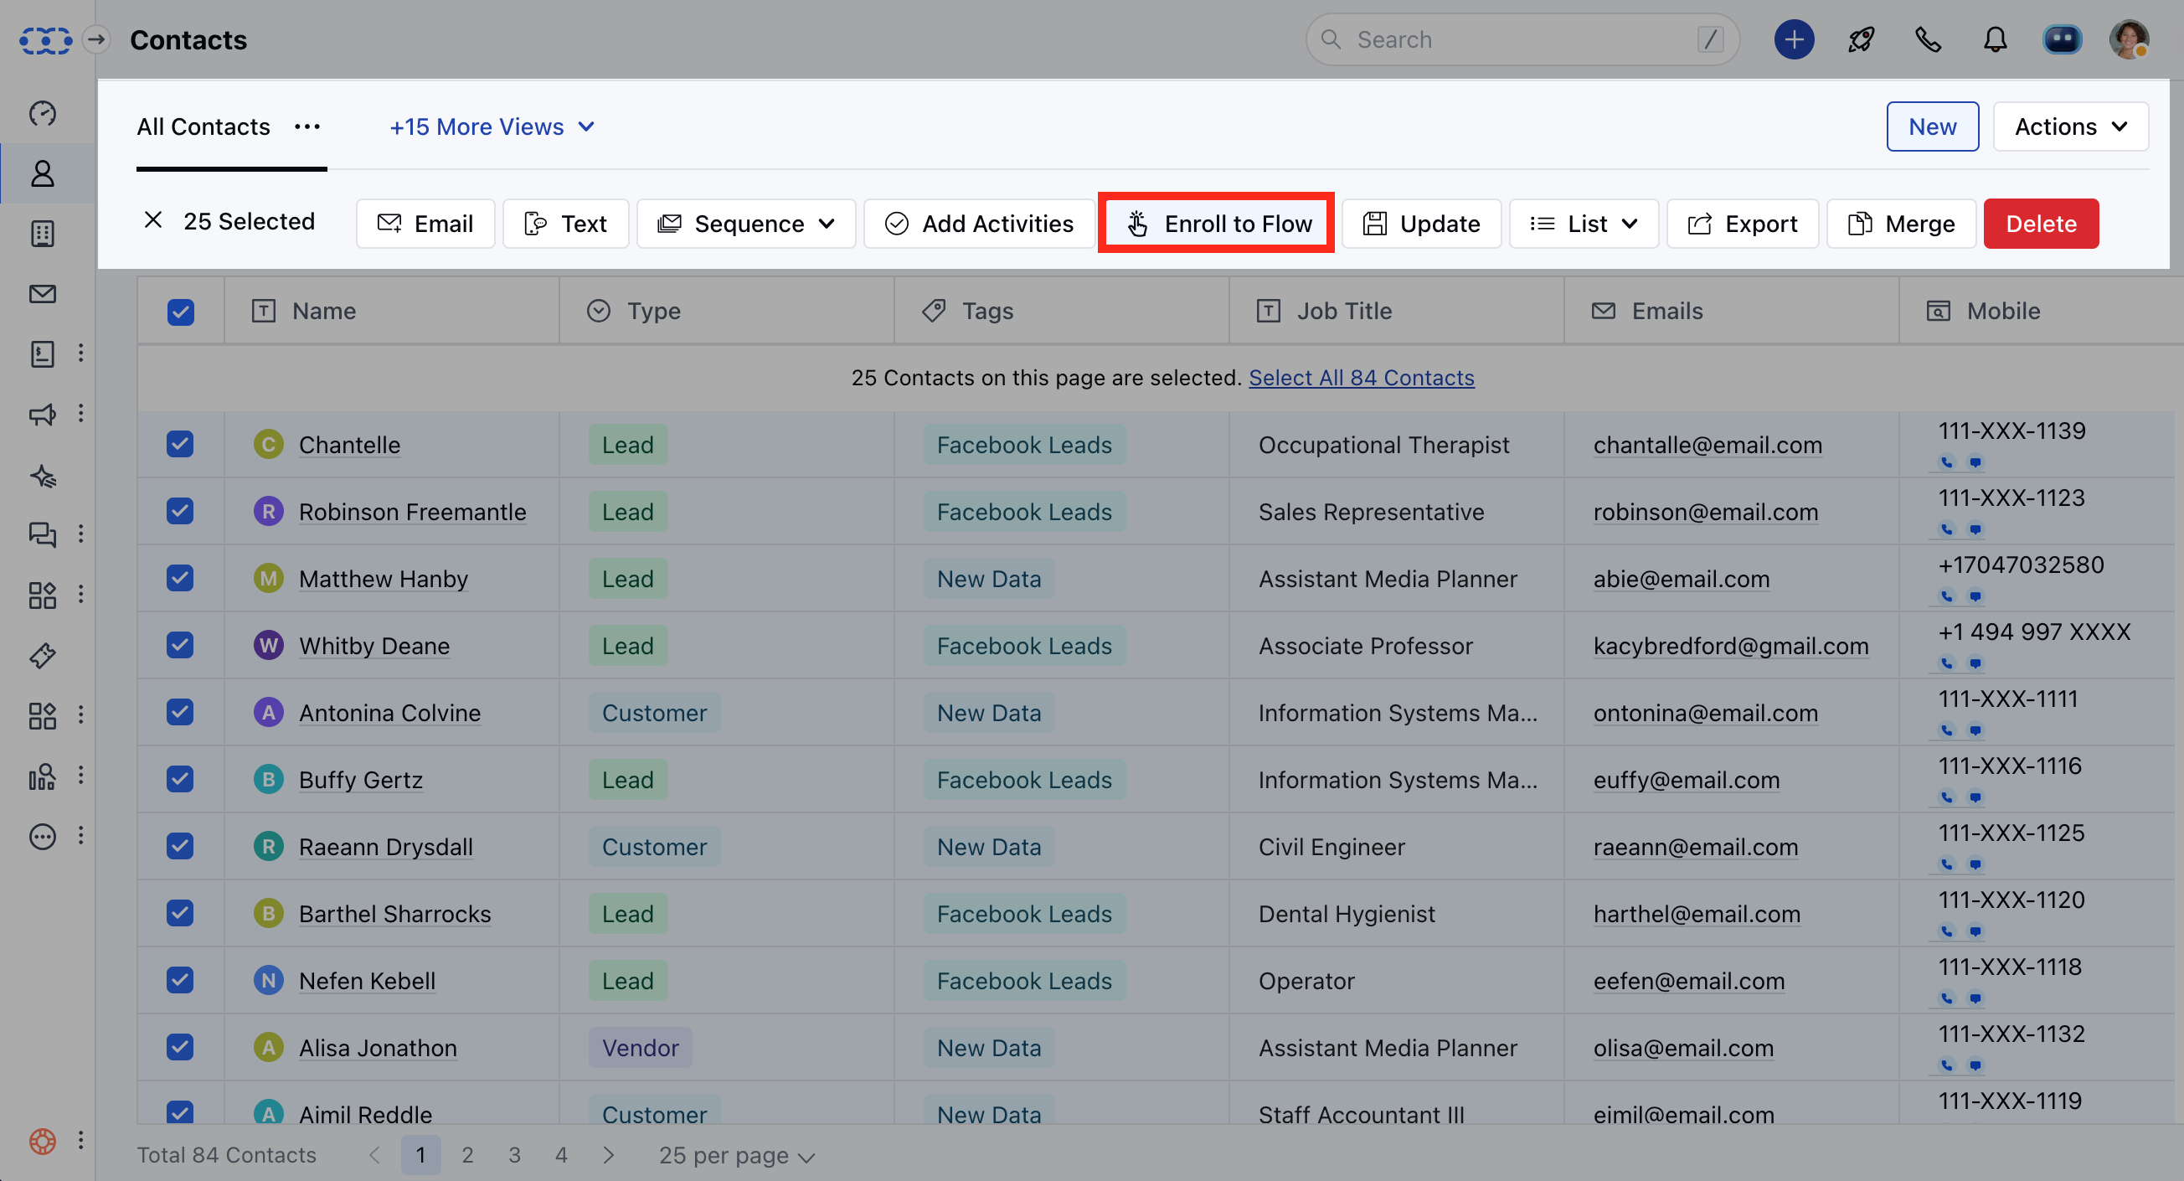Expand the Sequence dropdown
Viewport: 2184px width, 1181px height.
[746, 224]
